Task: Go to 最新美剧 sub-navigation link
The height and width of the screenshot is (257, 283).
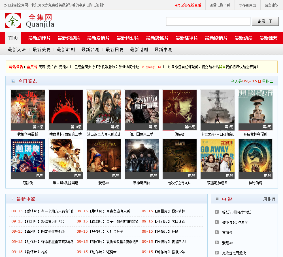Action: click(x=42, y=50)
